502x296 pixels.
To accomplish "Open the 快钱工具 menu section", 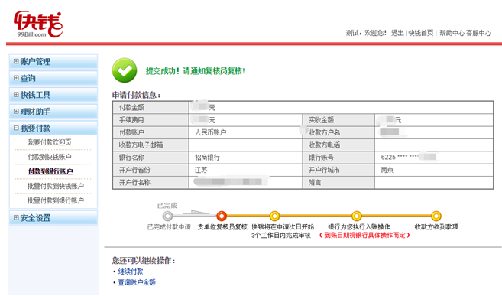I will coord(53,95).
